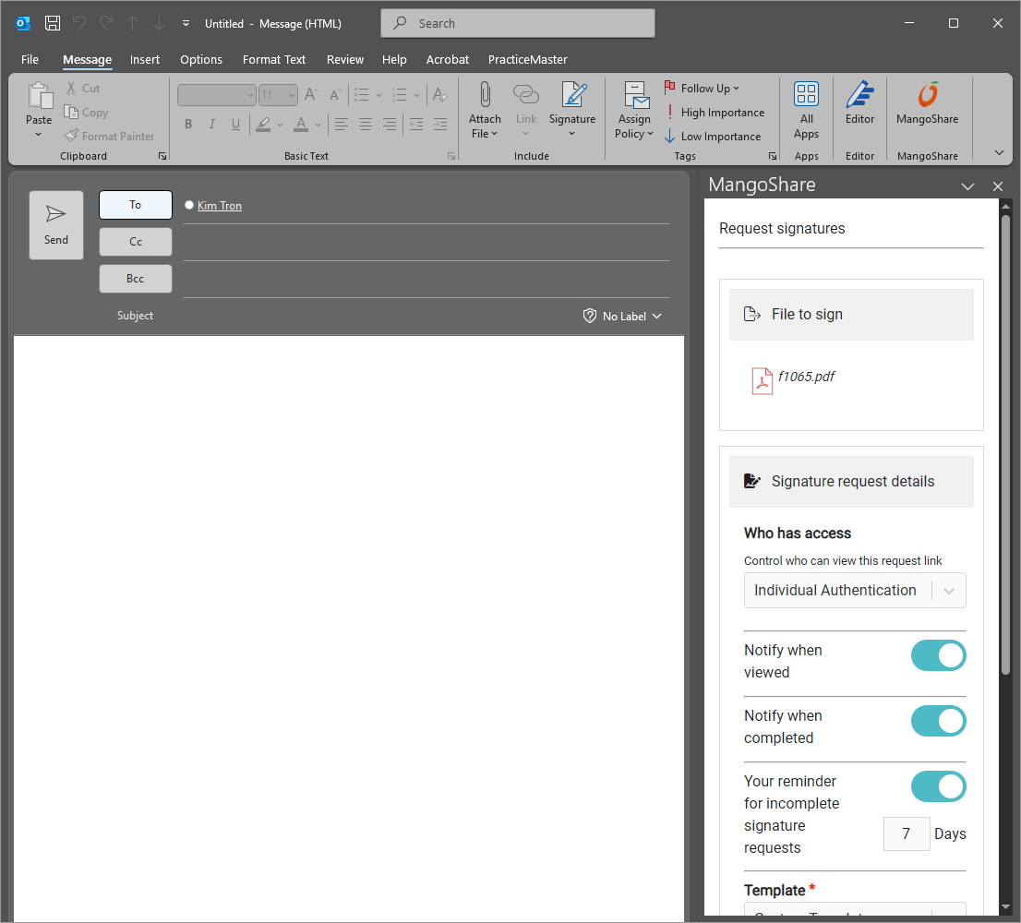
Task: Toggle reminder for incomplete signature requests
Action: point(938,786)
